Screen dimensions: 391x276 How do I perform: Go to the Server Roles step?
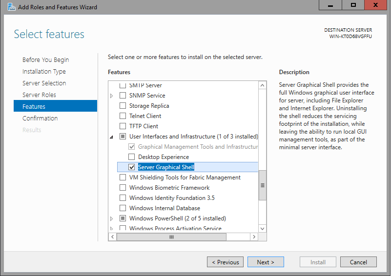pos(39,95)
